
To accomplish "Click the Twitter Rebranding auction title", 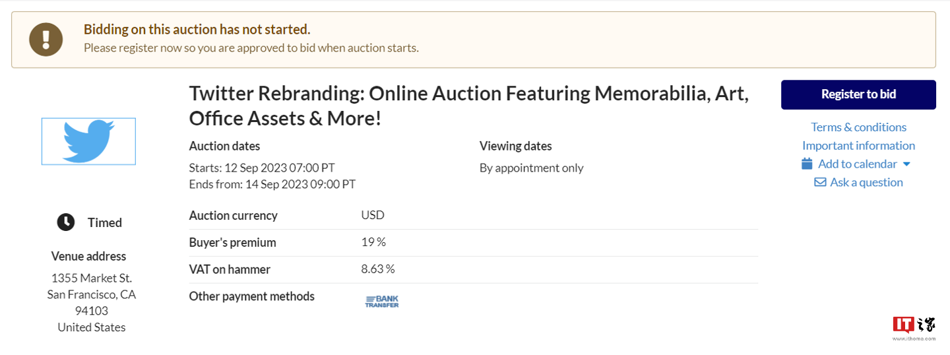I will pyautogui.click(x=468, y=106).
